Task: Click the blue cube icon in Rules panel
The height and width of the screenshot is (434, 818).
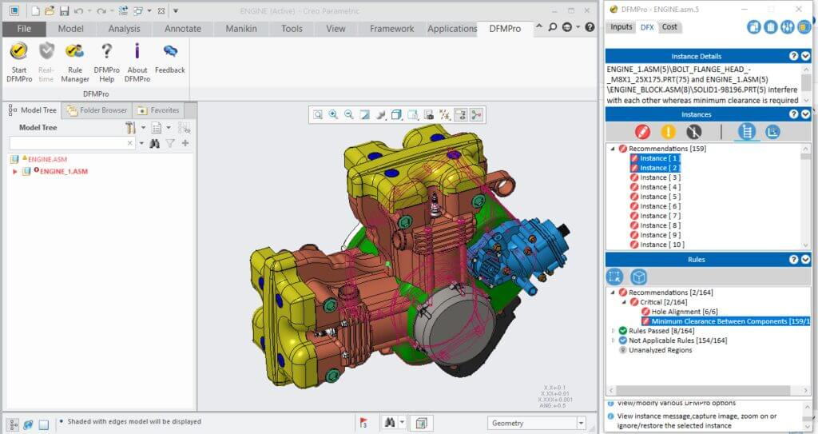Action: 639,277
